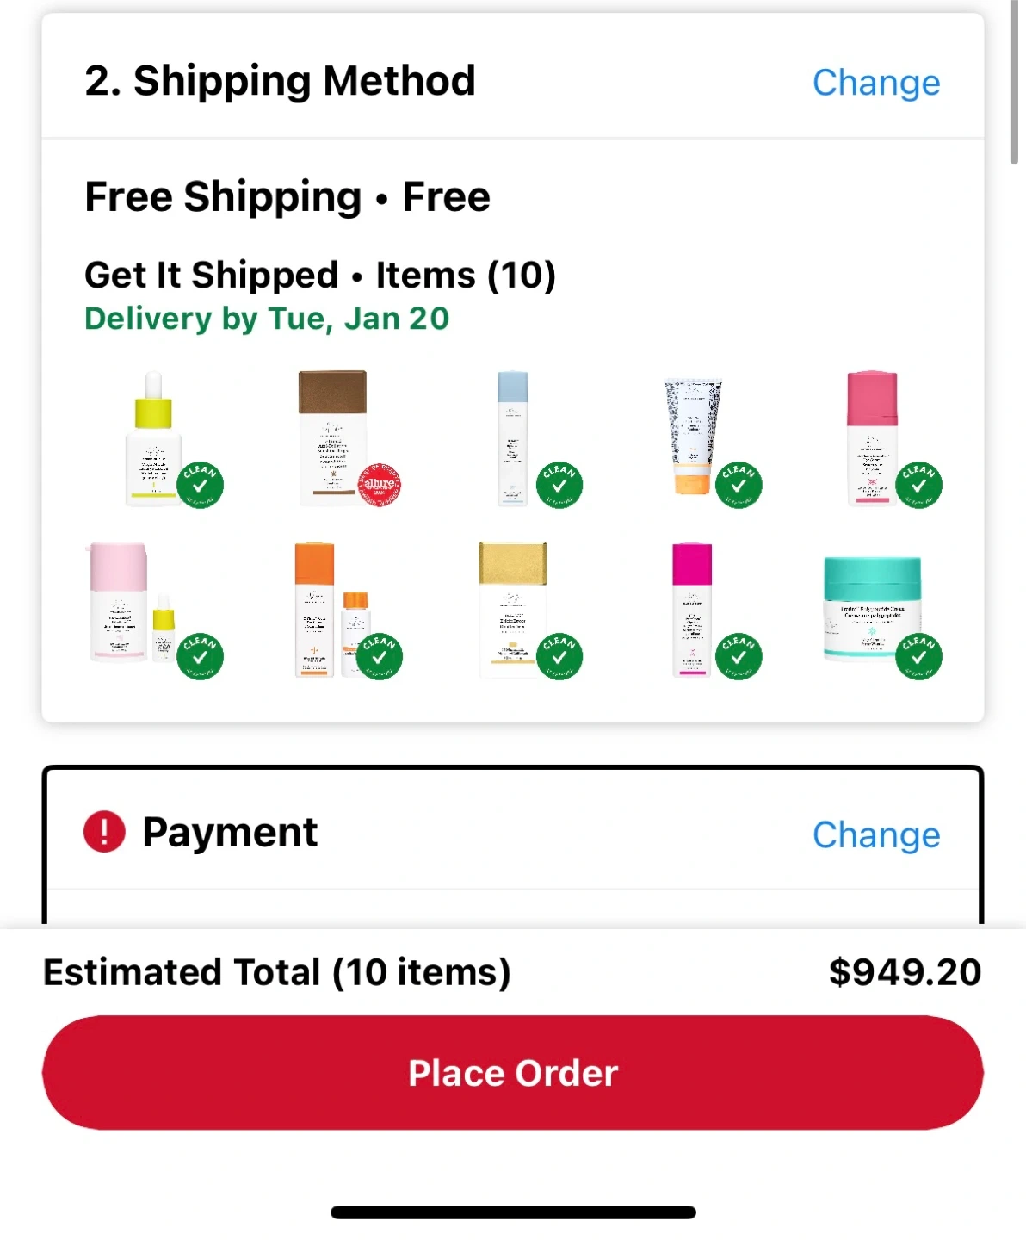Viewport: 1026px width, 1240px height.
Task: Tap the red payment error alert icon
Action: coord(104,832)
